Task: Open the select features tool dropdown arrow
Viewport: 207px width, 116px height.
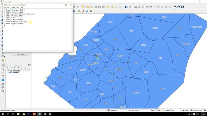Action: (85, 7)
